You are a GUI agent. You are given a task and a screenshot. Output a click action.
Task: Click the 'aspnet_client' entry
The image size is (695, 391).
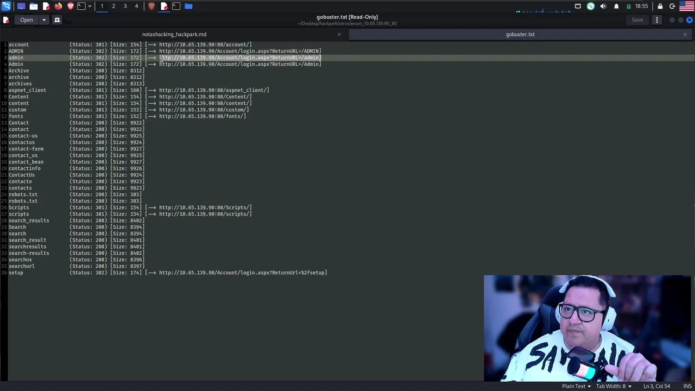[27, 90]
